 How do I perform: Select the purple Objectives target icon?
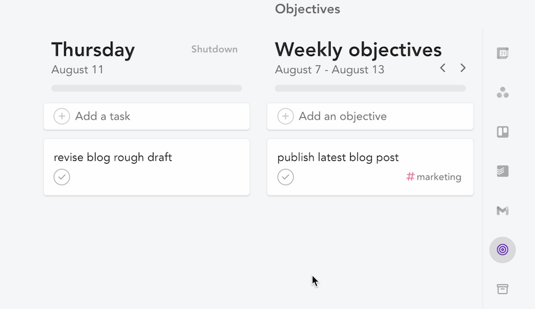click(x=502, y=250)
